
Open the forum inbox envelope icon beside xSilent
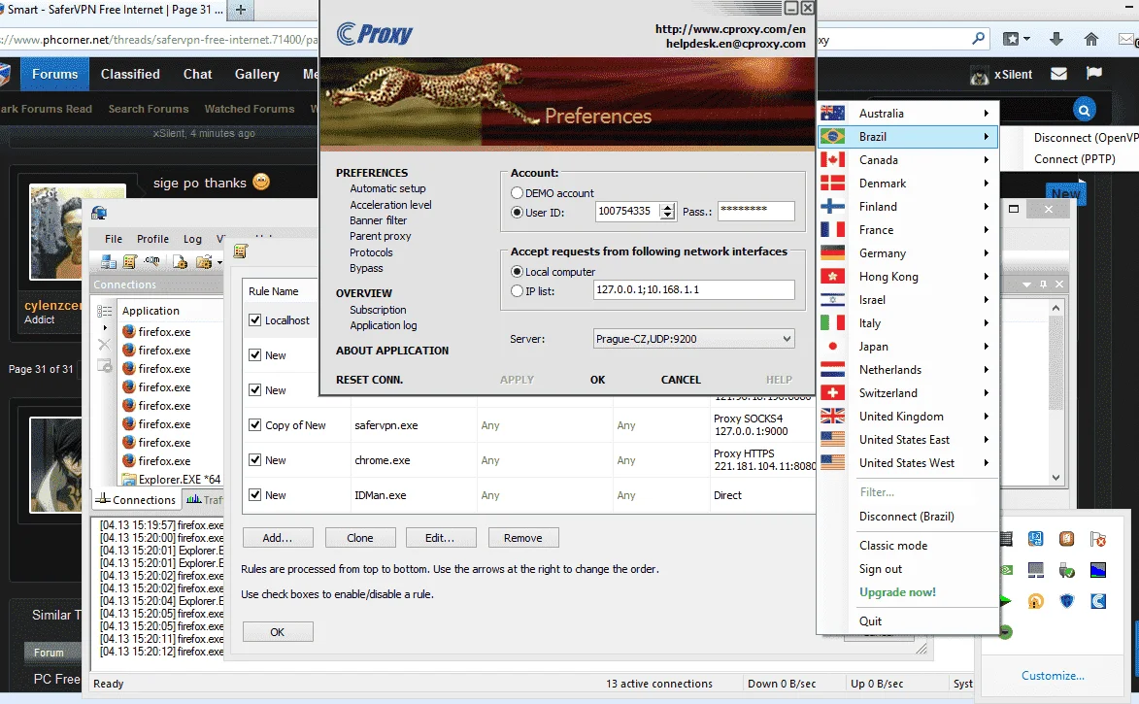[x=1059, y=74]
